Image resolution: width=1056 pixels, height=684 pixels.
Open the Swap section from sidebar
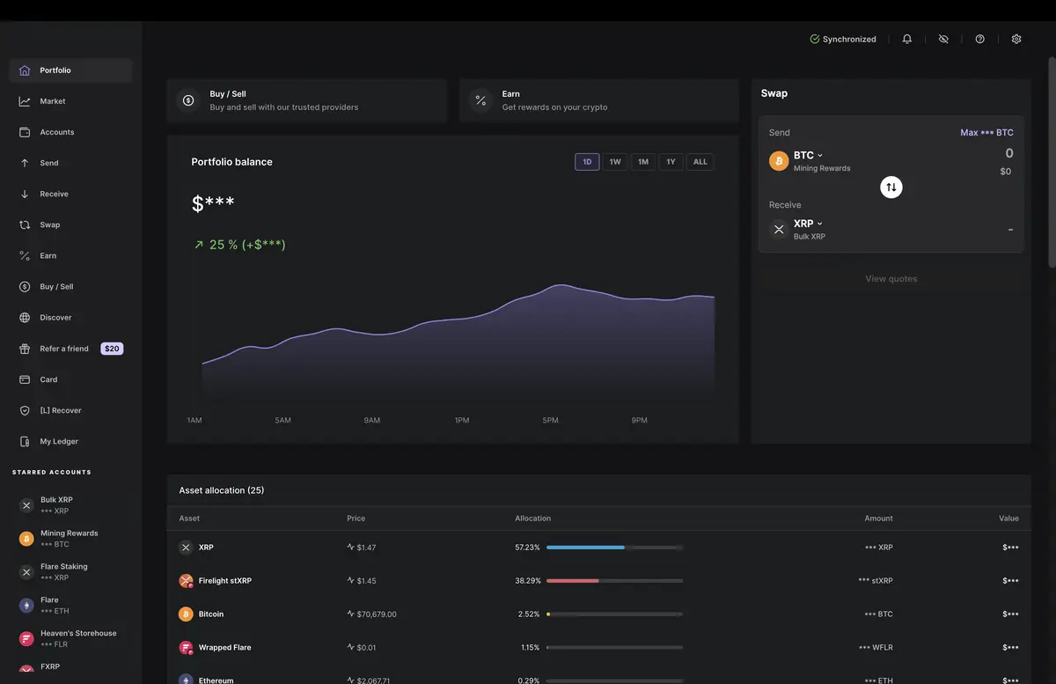point(48,224)
